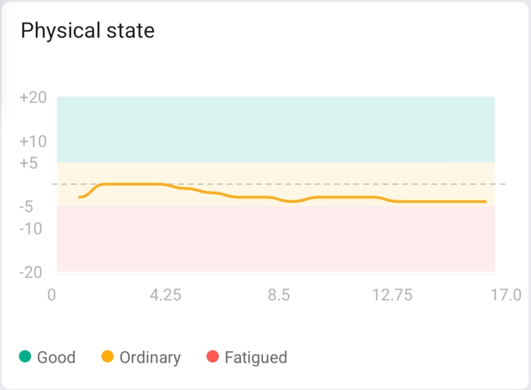The height and width of the screenshot is (390, 531).
Task: Click the green Good legend dot
Action: (25, 356)
